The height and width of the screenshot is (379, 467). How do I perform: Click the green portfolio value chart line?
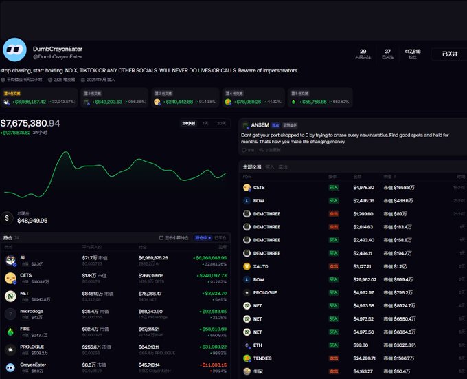[115, 173]
